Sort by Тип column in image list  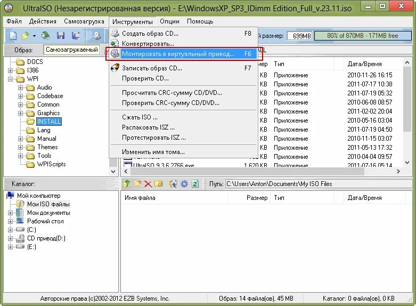pos(279,64)
